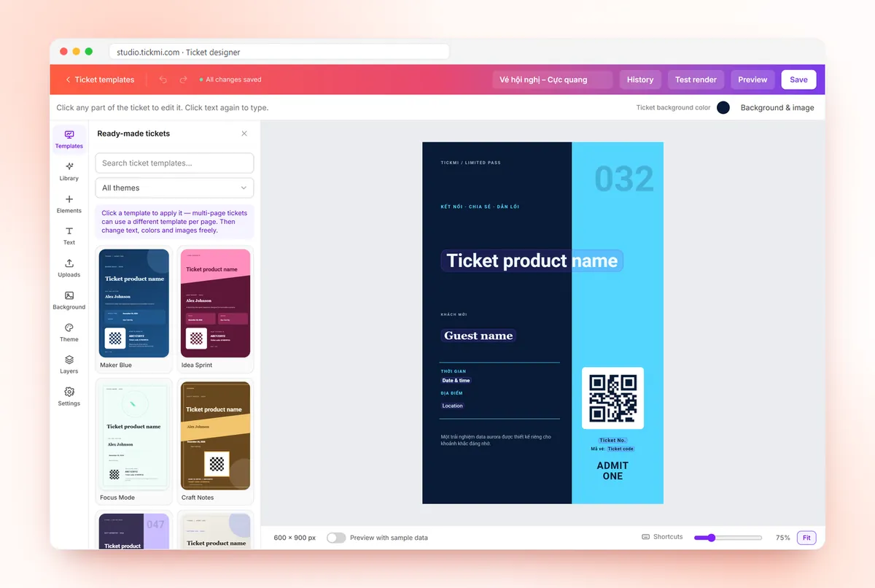Select the 032 number on ticket

point(624,179)
